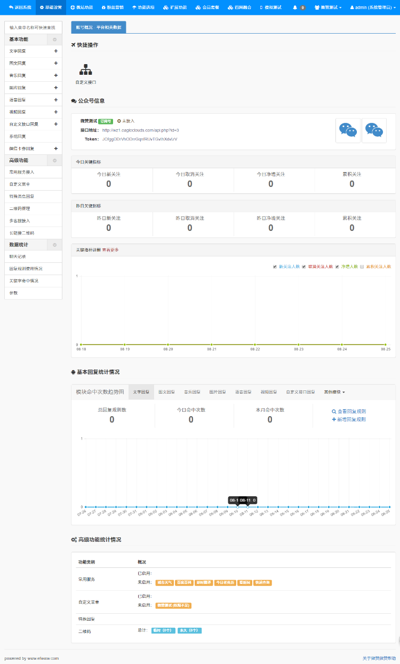Click plus icon beside 文字回复
The width and height of the screenshot is (400, 664).
(x=55, y=51)
